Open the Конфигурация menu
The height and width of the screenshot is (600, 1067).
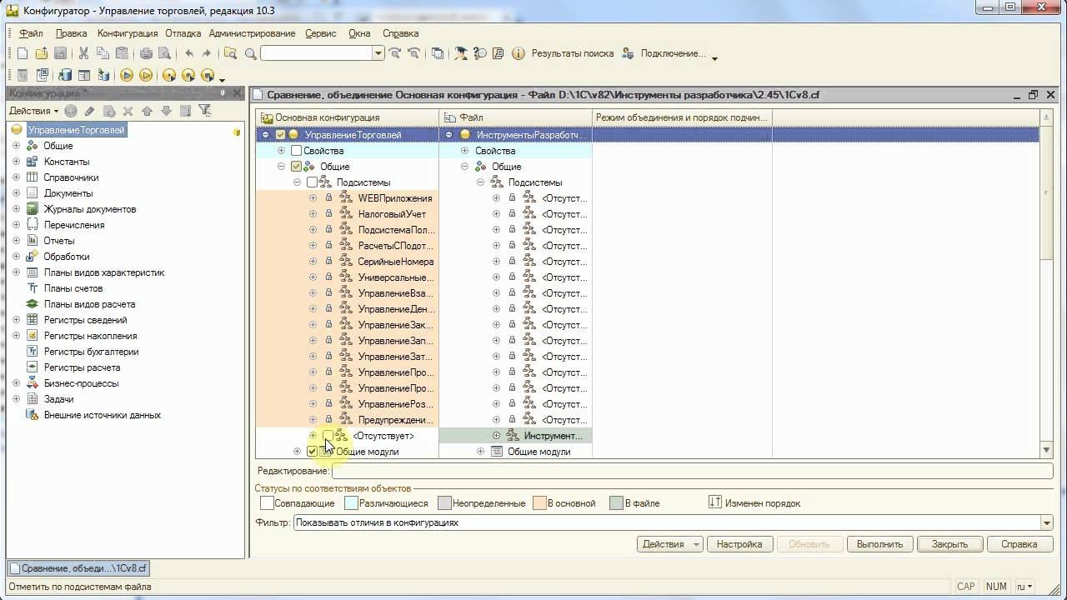tap(128, 33)
